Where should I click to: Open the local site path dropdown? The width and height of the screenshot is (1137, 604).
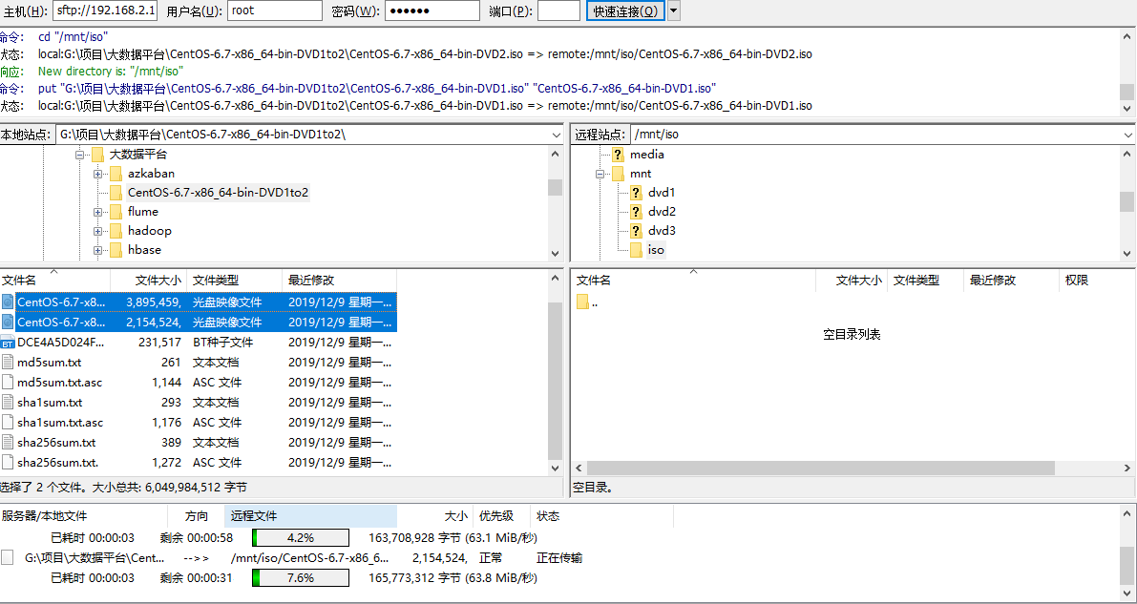[557, 135]
